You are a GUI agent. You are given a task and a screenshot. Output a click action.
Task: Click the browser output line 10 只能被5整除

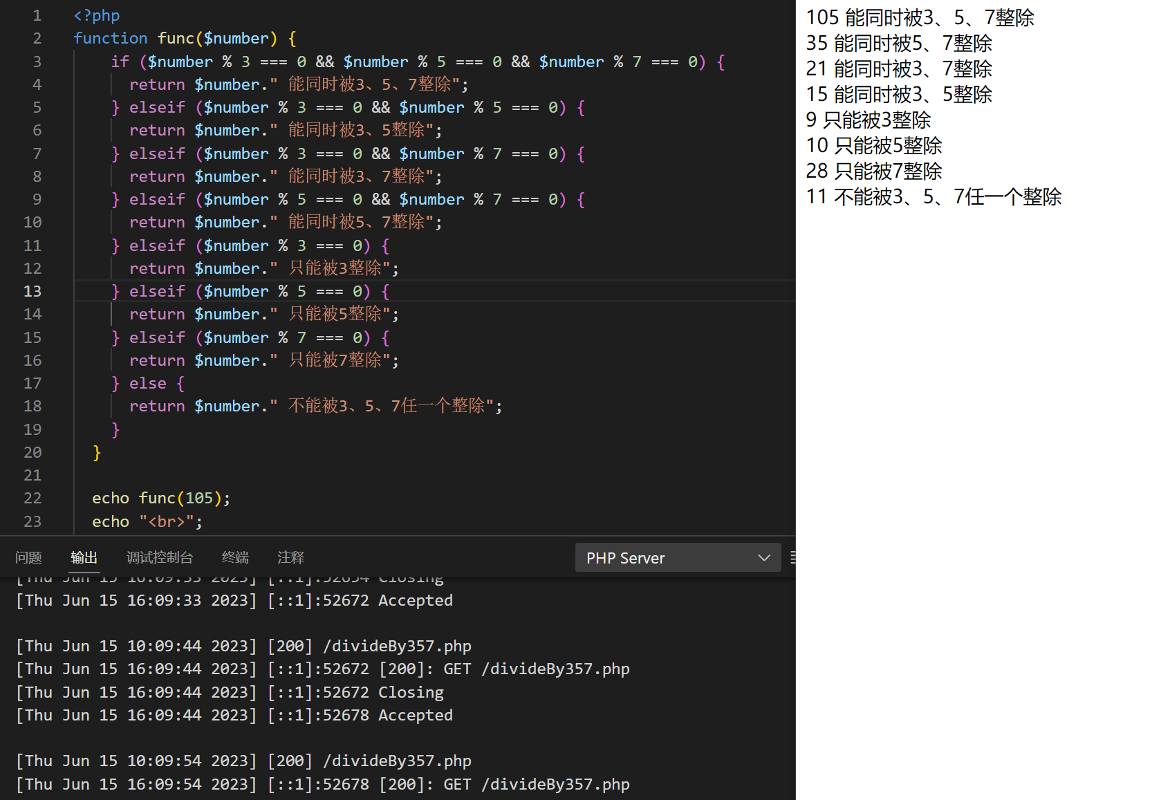[x=874, y=145]
